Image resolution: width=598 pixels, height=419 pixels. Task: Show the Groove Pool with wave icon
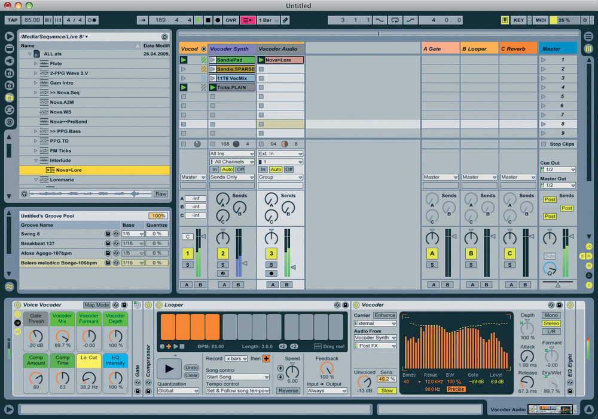(9, 286)
